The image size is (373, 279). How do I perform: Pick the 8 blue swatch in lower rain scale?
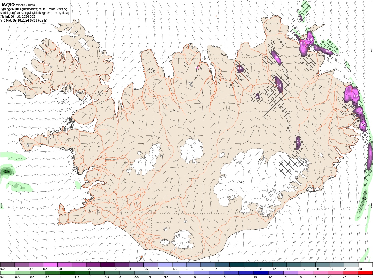[231, 273]
